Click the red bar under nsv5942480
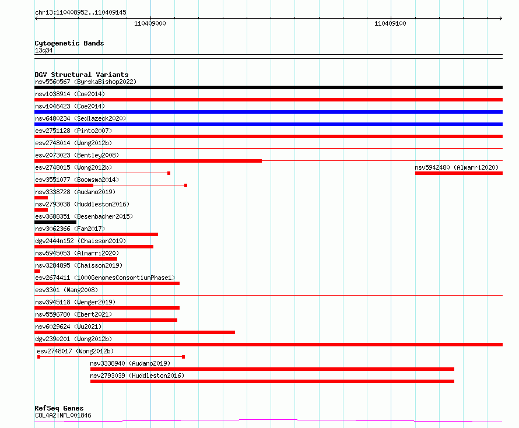The image size is (519, 428). point(459,173)
